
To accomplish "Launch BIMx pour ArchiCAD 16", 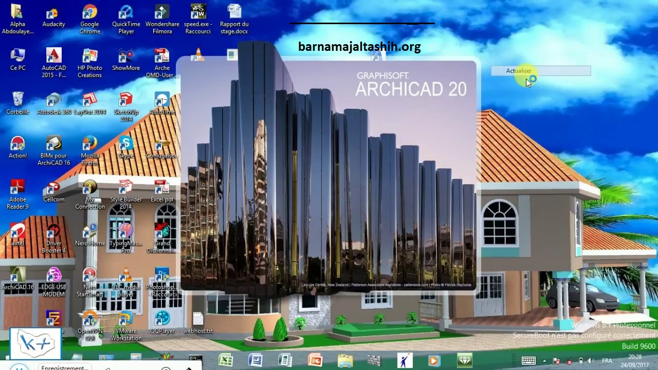I will (x=53, y=151).
